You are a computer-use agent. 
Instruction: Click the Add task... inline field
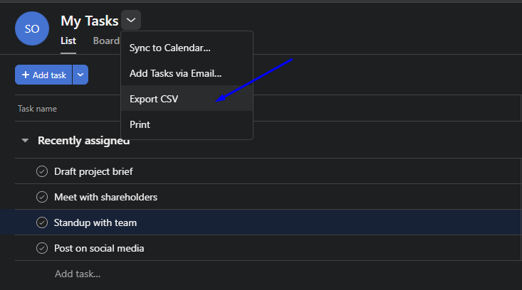(78, 274)
